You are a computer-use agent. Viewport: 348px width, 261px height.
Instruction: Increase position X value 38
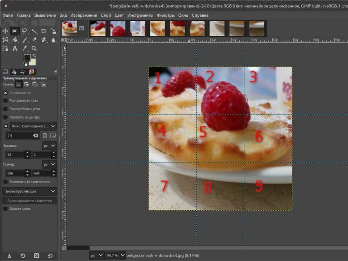[28, 153]
